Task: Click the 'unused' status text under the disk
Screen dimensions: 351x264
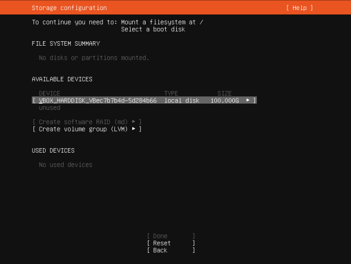Action: tap(50, 107)
